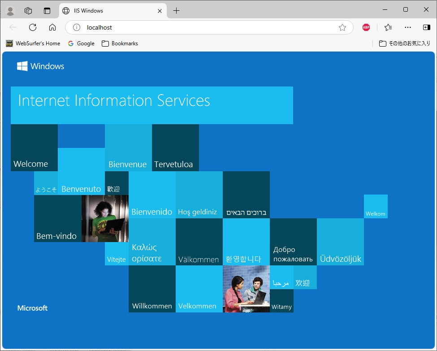Toggle the browser sidebar icon

click(426, 27)
